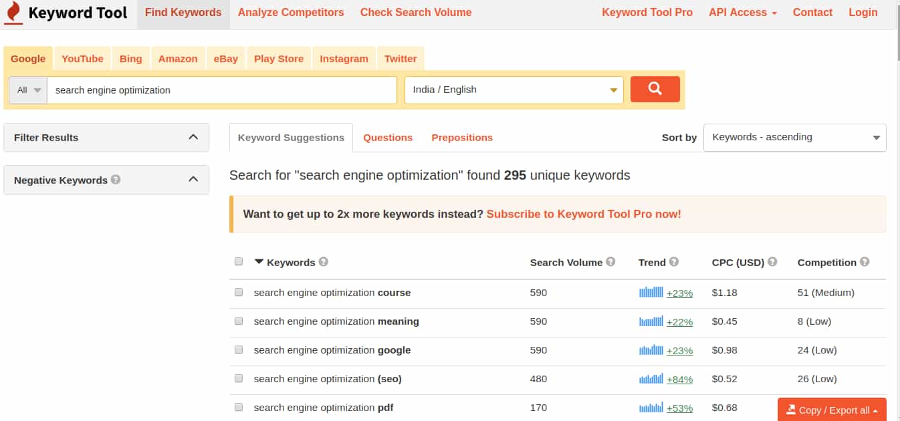The image size is (900, 421).
Task: Check the search engine optimization google row
Action: pyautogui.click(x=239, y=349)
